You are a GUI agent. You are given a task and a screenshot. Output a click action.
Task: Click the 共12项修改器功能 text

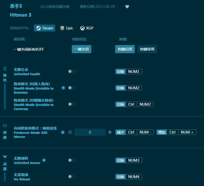pos(55,7)
